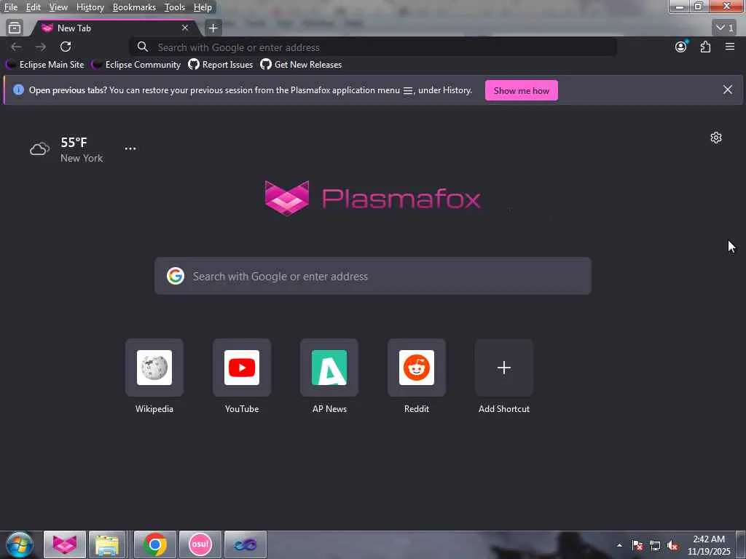Show hidden system tray icons
The width and height of the screenshot is (746, 559).
click(619, 545)
